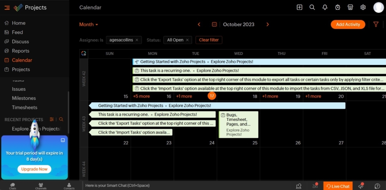Remove the agesacollins assignee filter

[137, 40]
